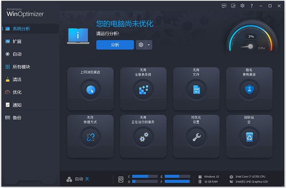
Task: Open settings gear in title bar
Action: click(x=242, y=6)
